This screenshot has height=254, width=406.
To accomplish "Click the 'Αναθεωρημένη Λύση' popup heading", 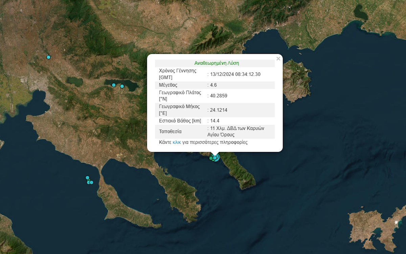I will [217, 63].
